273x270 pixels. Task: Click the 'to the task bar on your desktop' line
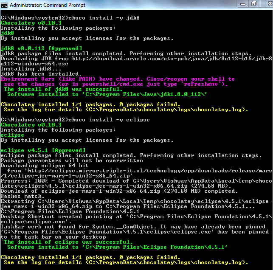pyautogui.click(x=53, y=237)
